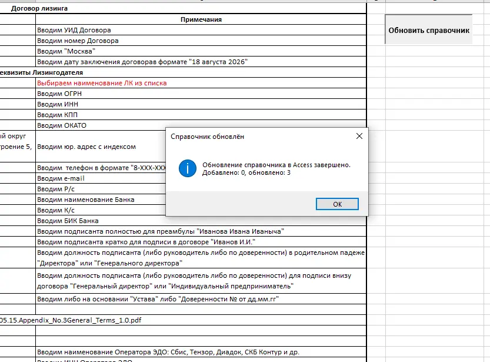Select the cell Вводим юр. адрес с индексом
Viewport: 490px width, 362px height.
[x=101, y=147]
